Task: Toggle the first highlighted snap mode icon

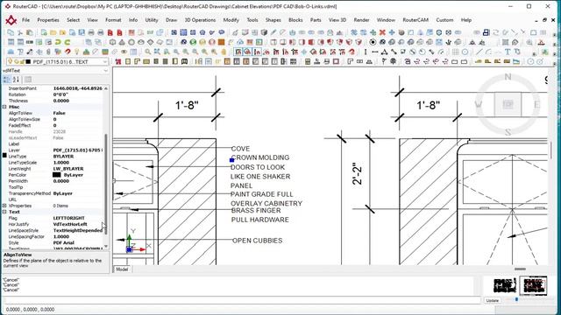Action: tap(238, 52)
